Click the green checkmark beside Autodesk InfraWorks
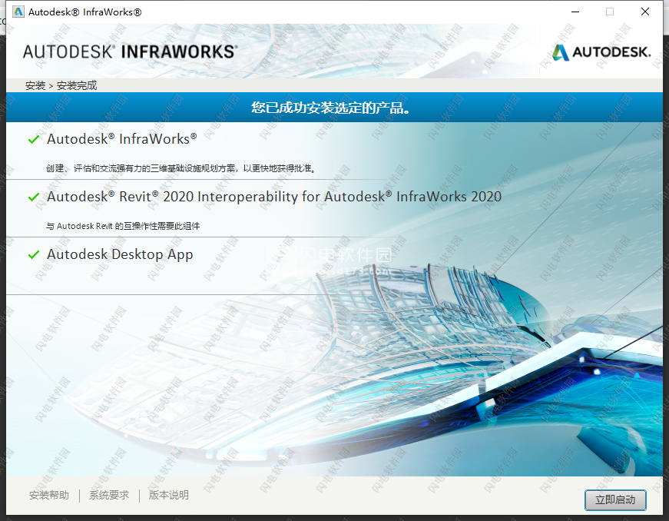The image size is (669, 521). [34, 140]
